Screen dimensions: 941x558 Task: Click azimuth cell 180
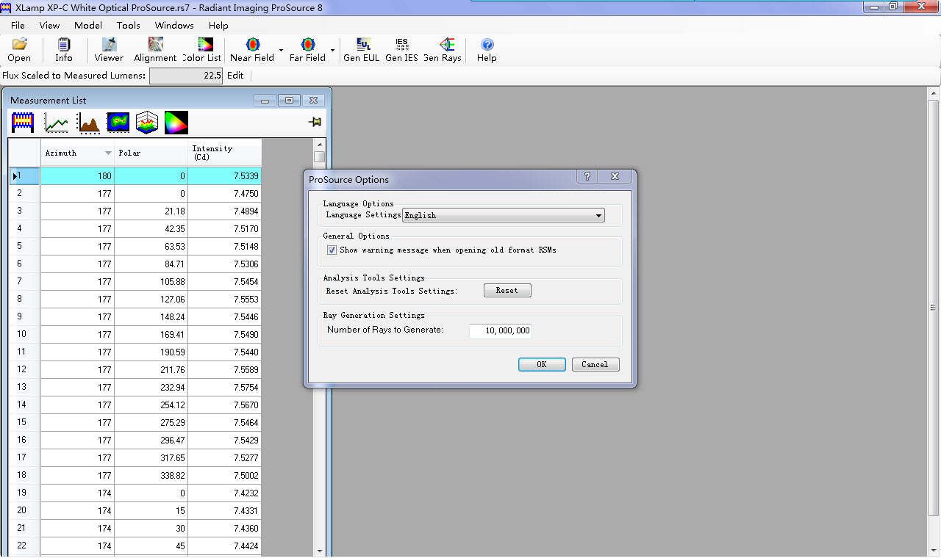point(77,176)
